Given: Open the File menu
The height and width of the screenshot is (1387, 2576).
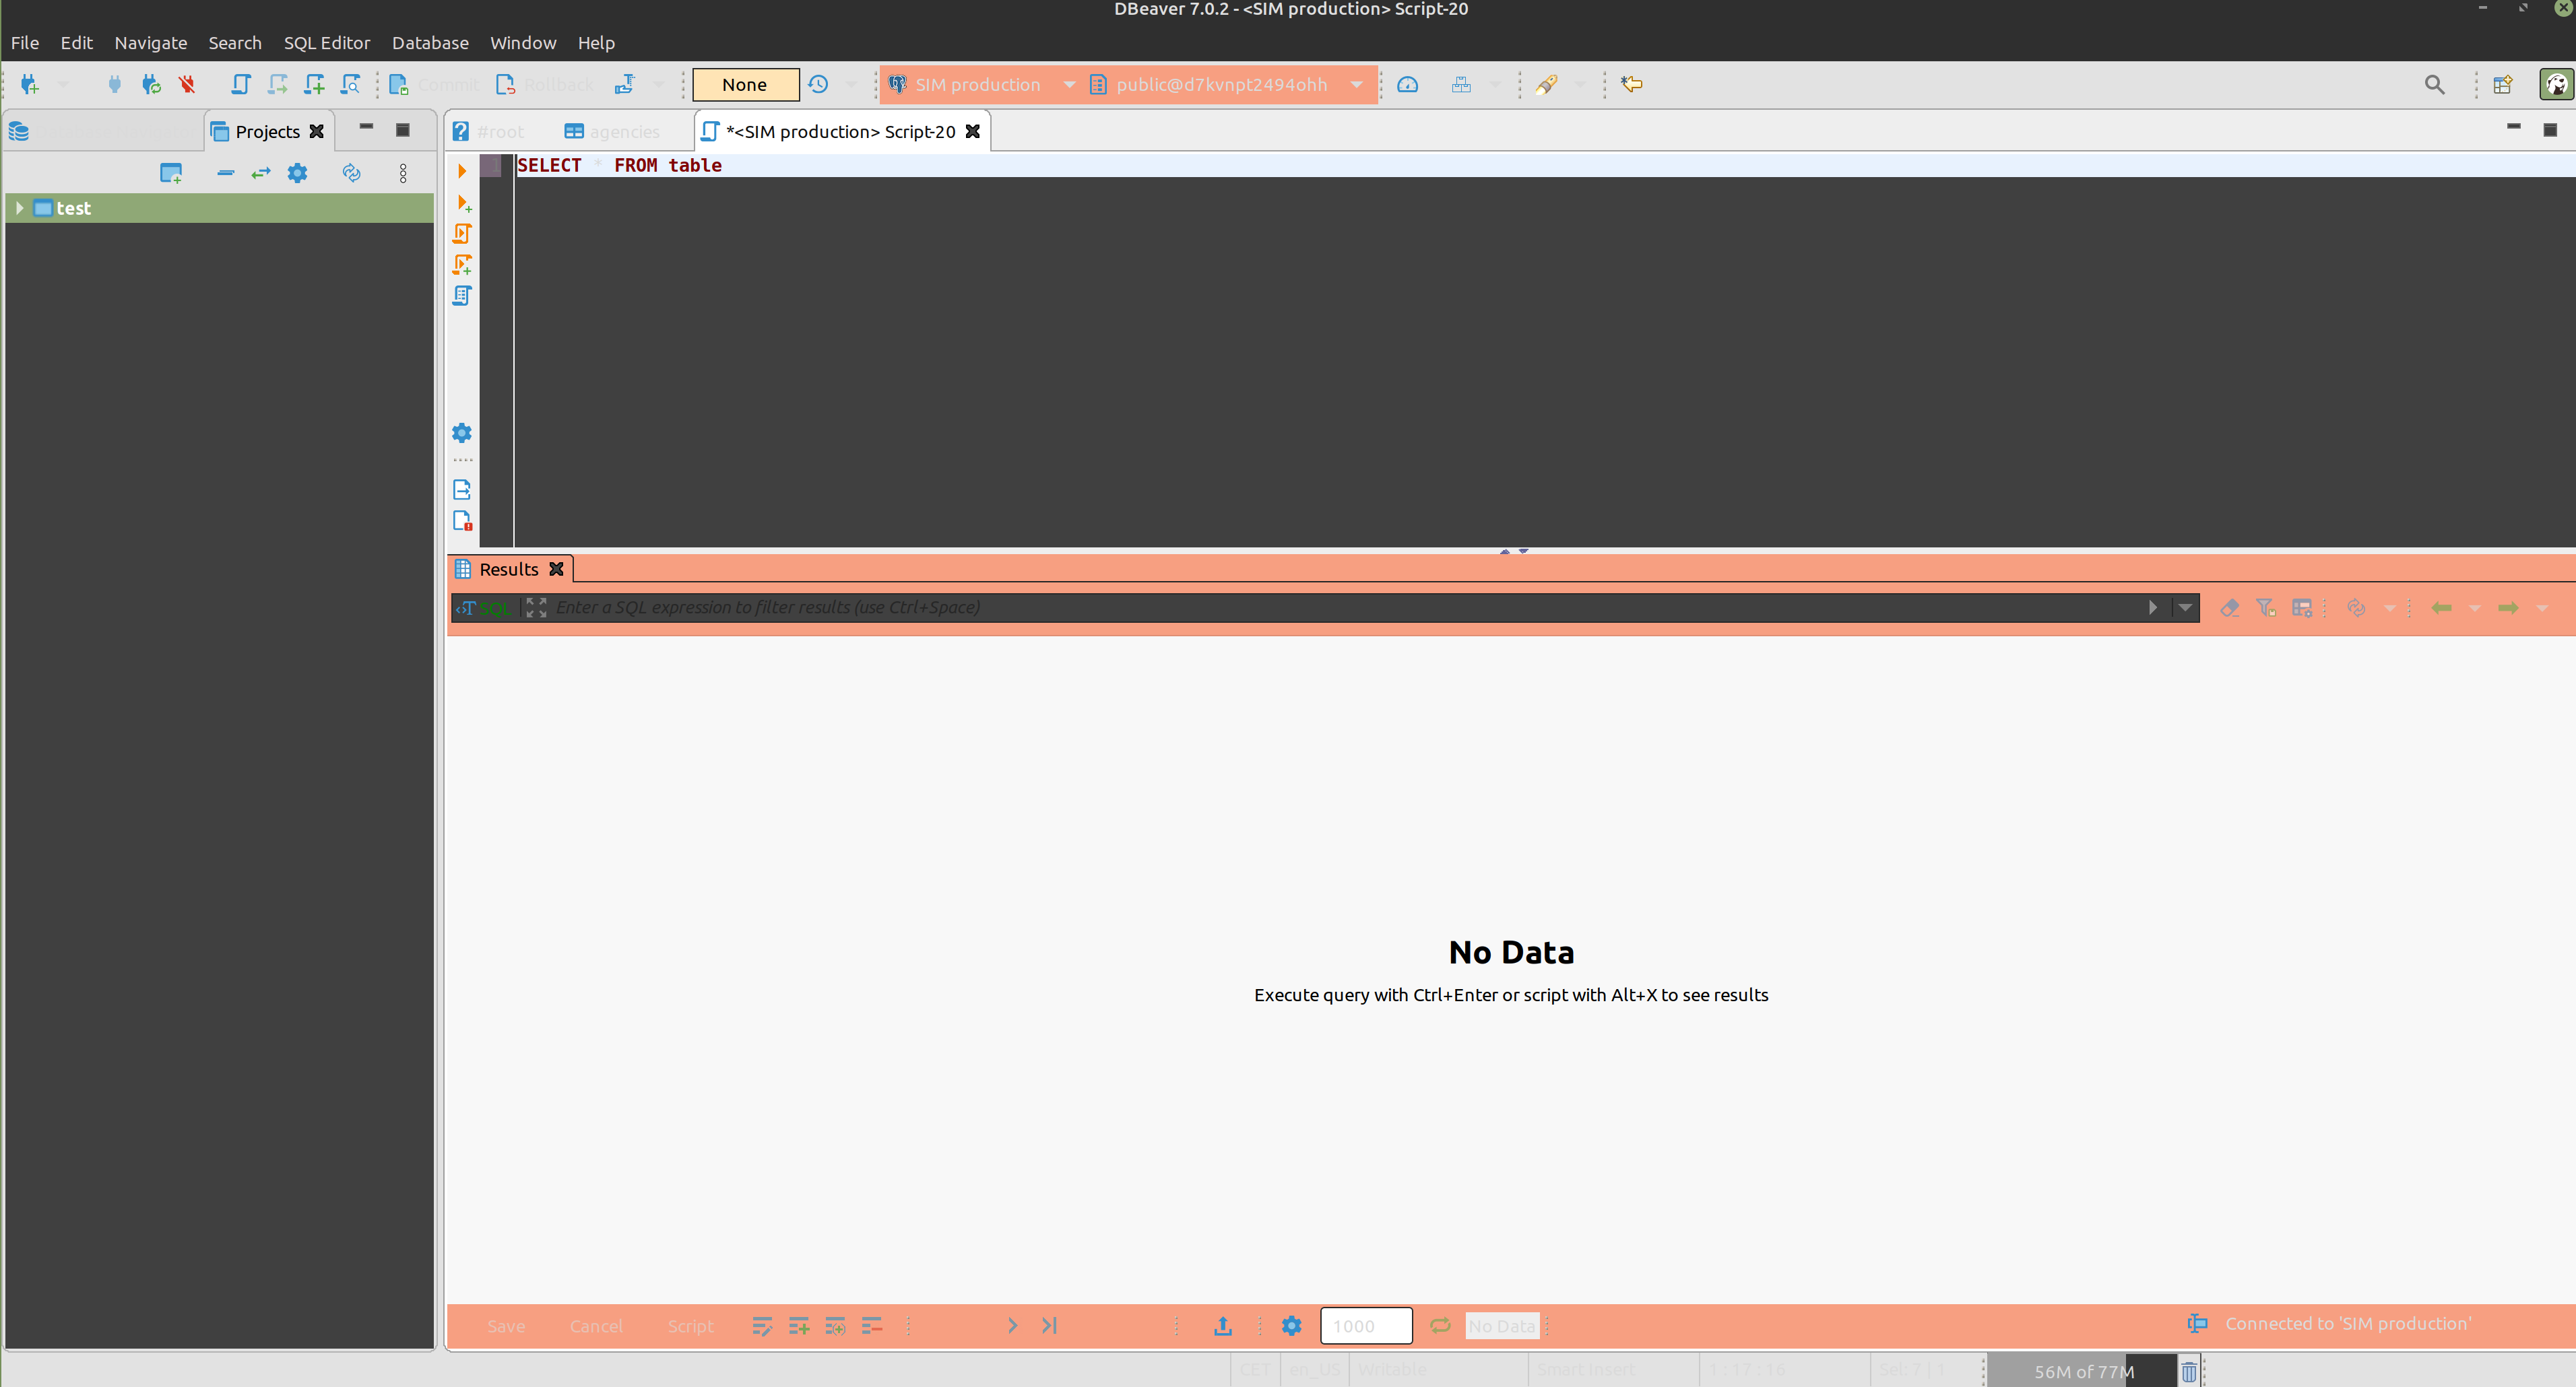Looking at the screenshot, I should point(25,43).
